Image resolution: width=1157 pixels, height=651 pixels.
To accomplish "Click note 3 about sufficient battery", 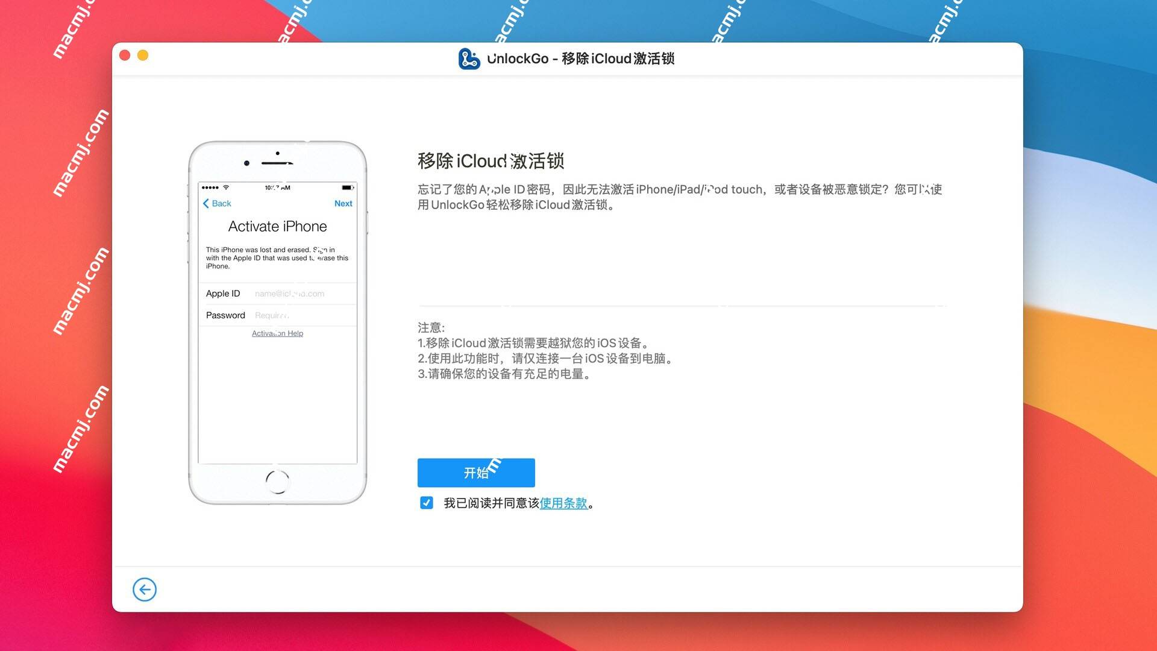I will click(x=506, y=374).
